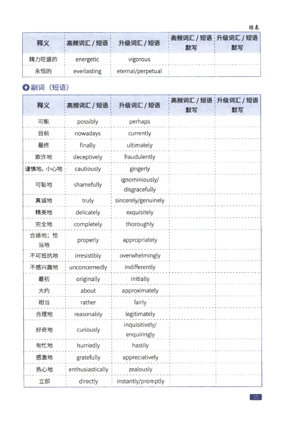This screenshot has width=303, height=429.
Task: Select "ultimately" beside 最终
Action: [x=140, y=145]
